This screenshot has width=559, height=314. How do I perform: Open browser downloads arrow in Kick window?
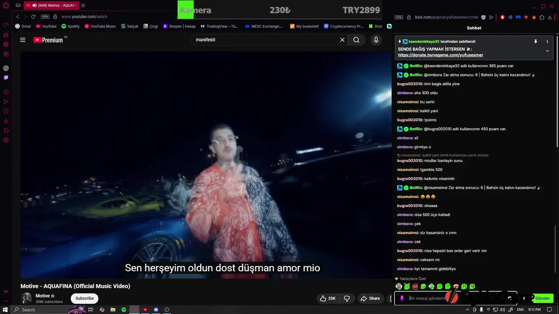pyautogui.click(x=550, y=17)
